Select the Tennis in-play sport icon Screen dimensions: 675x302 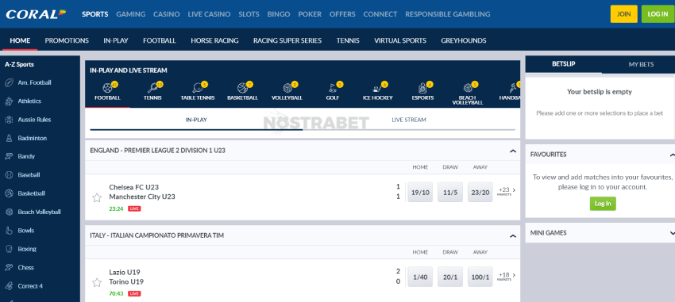pyautogui.click(x=152, y=91)
